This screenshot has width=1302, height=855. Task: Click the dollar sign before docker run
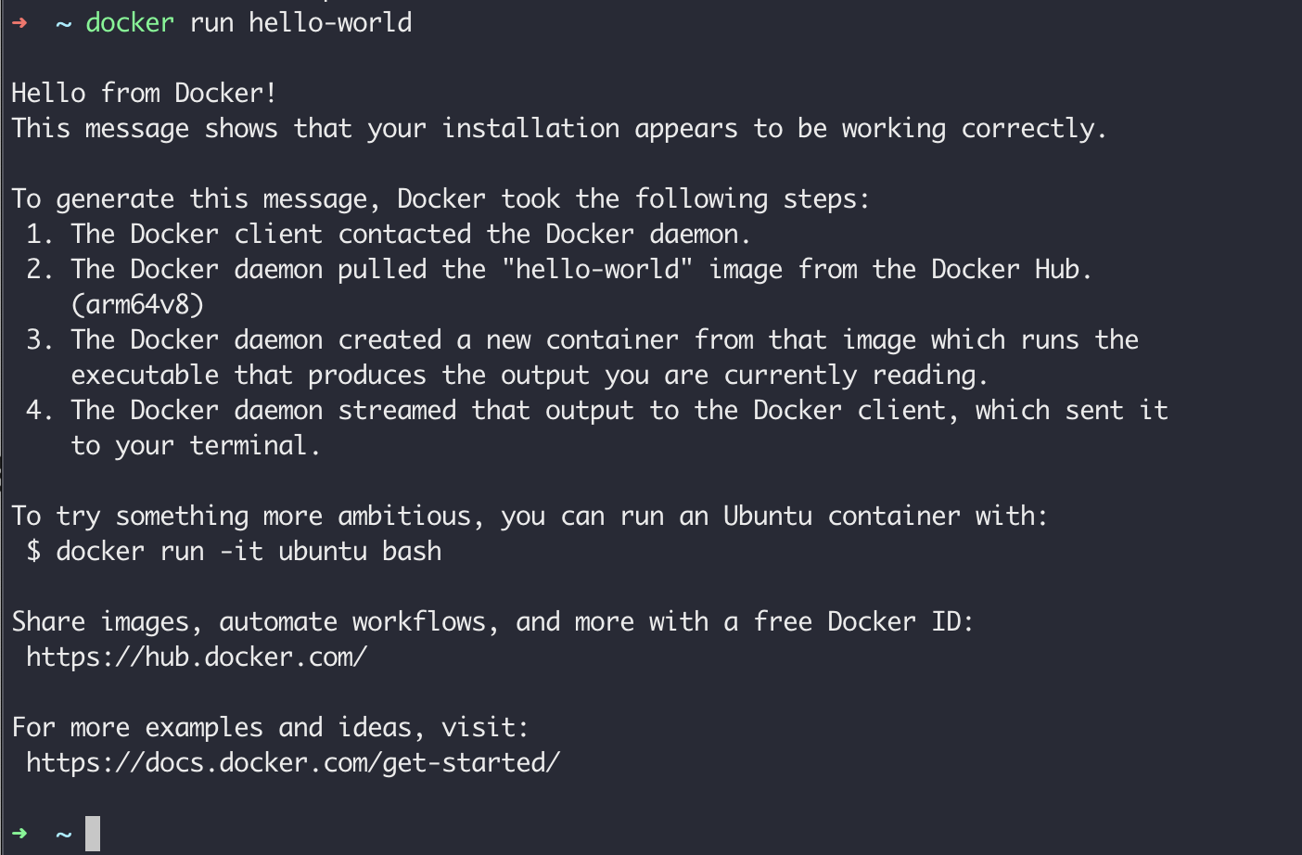[x=33, y=551]
